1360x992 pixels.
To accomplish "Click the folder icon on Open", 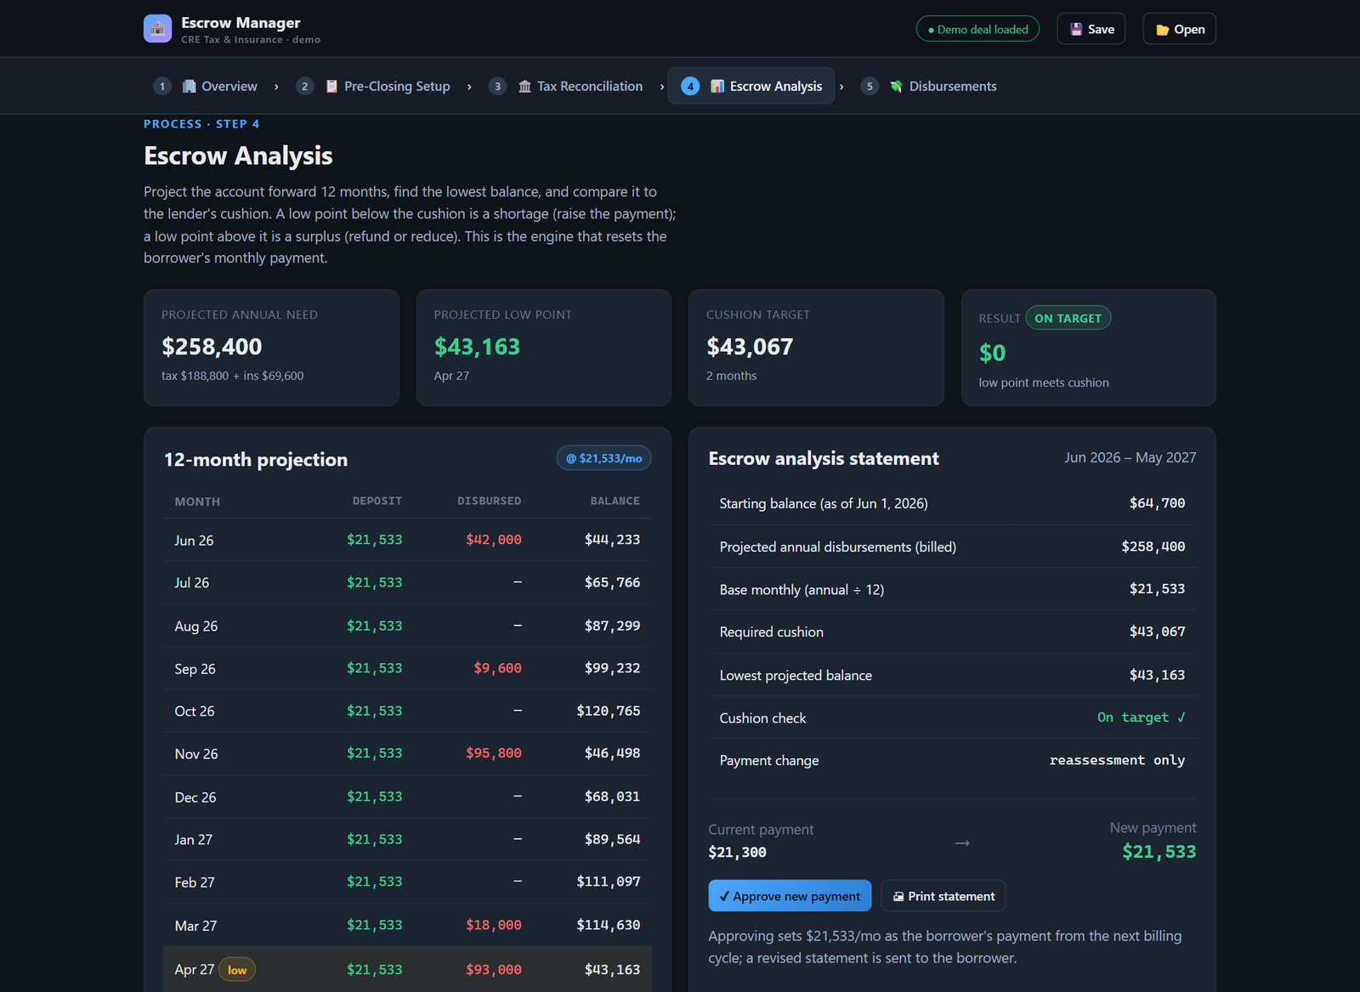I will tap(1162, 30).
